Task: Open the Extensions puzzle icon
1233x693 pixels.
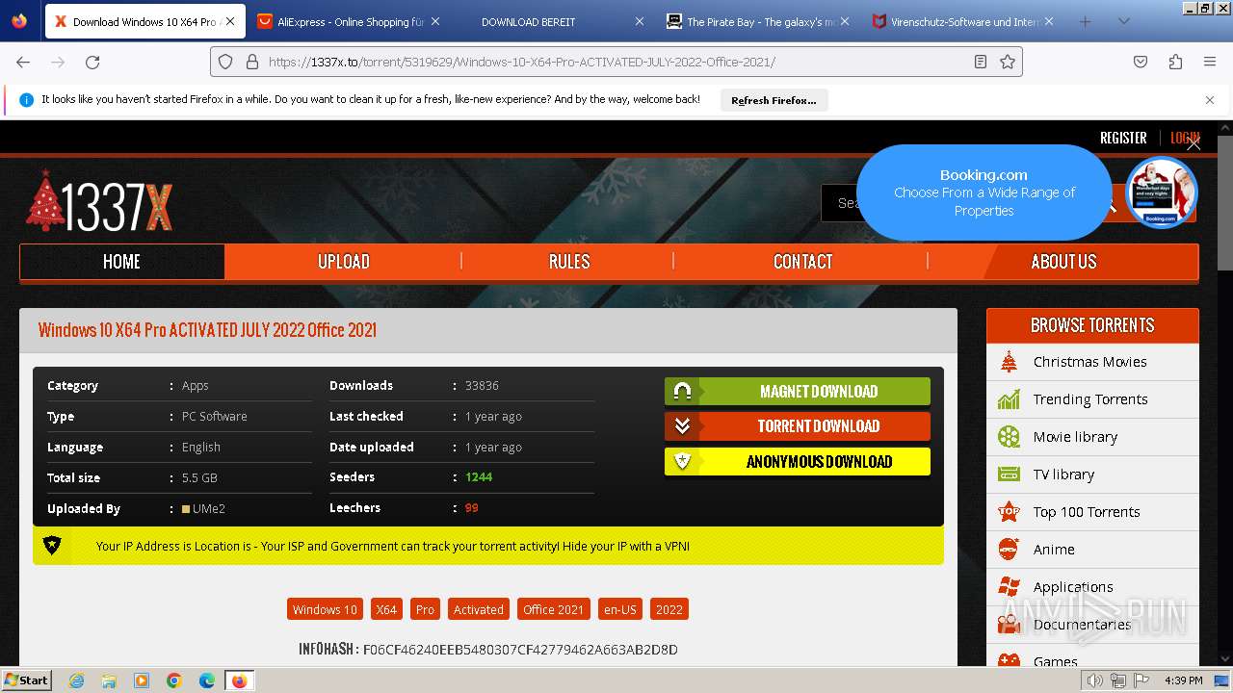Action: point(1175,62)
